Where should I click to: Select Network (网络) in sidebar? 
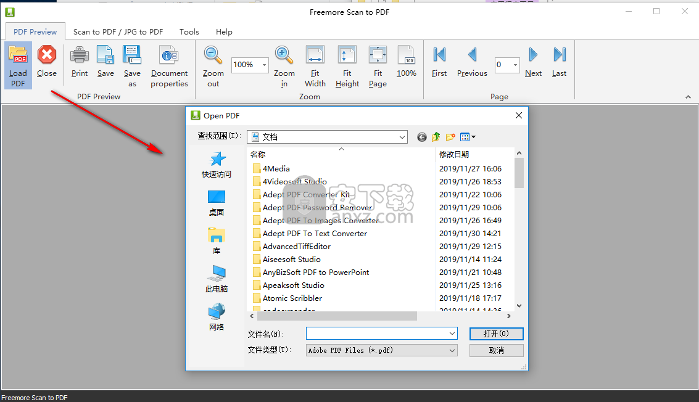(x=217, y=318)
